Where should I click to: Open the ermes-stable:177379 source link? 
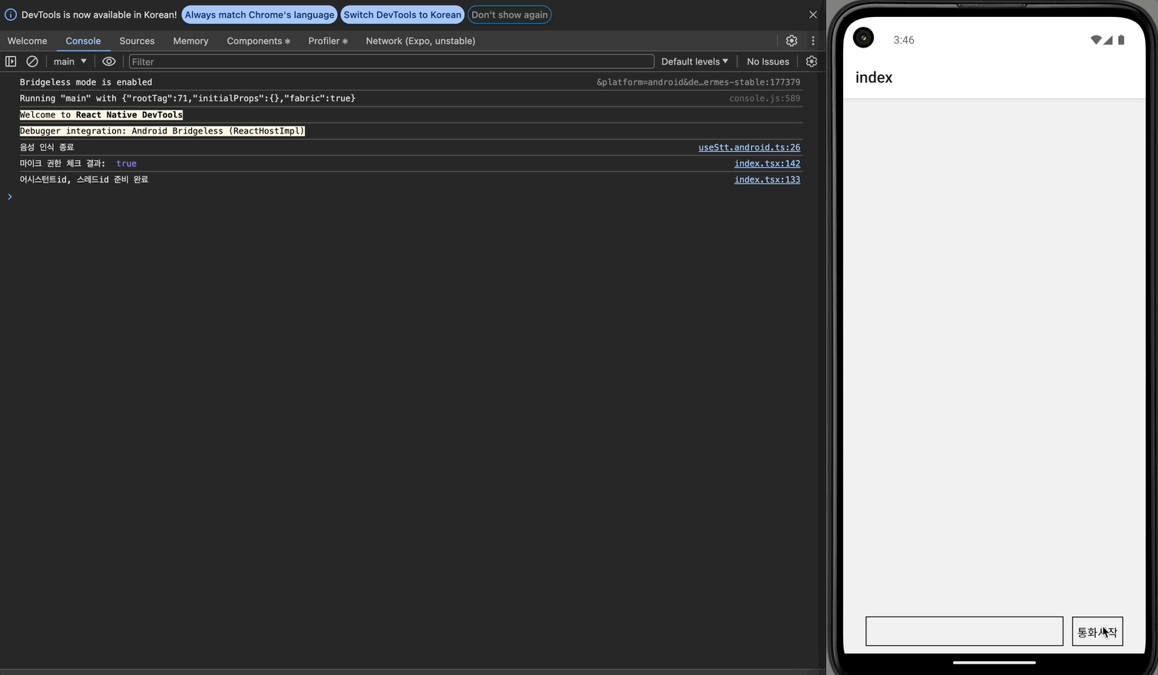[699, 82]
